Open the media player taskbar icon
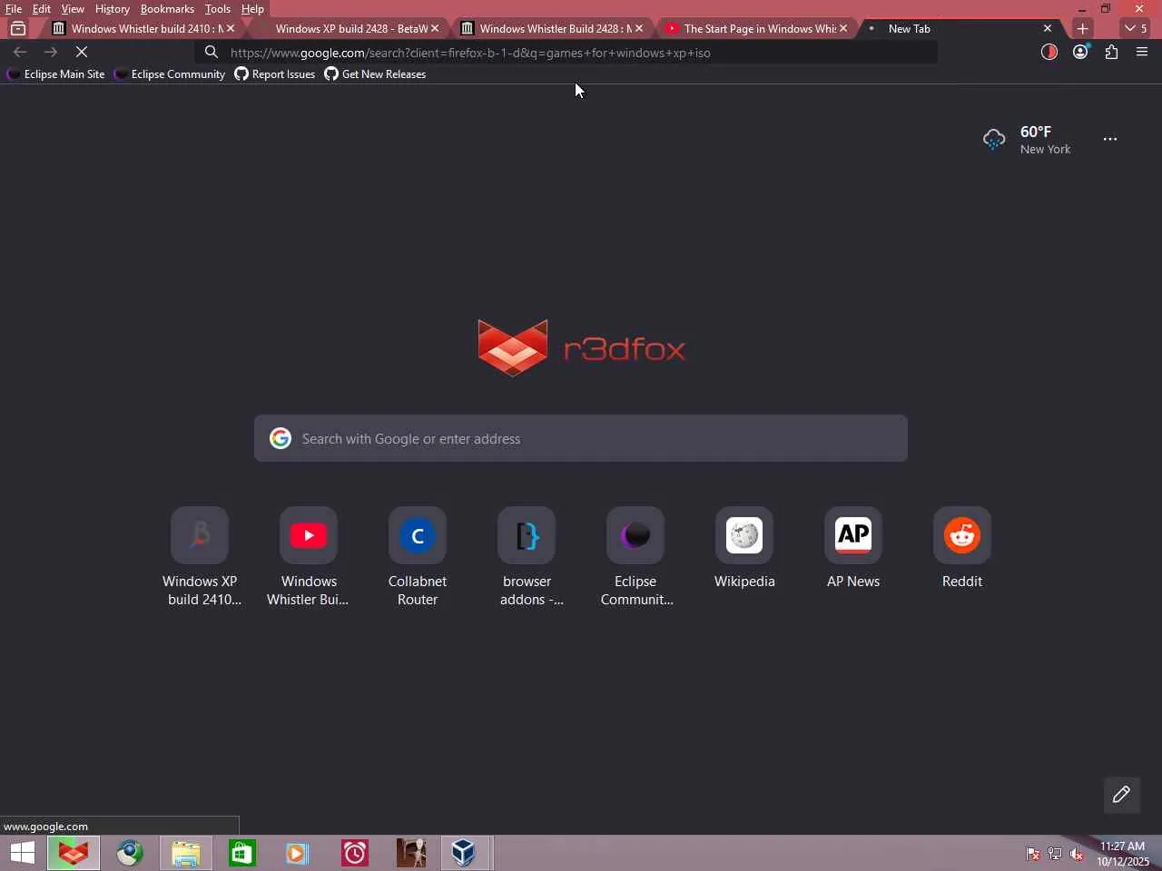This screenshot has width=1162, height=871. click(x=298, y=853)
